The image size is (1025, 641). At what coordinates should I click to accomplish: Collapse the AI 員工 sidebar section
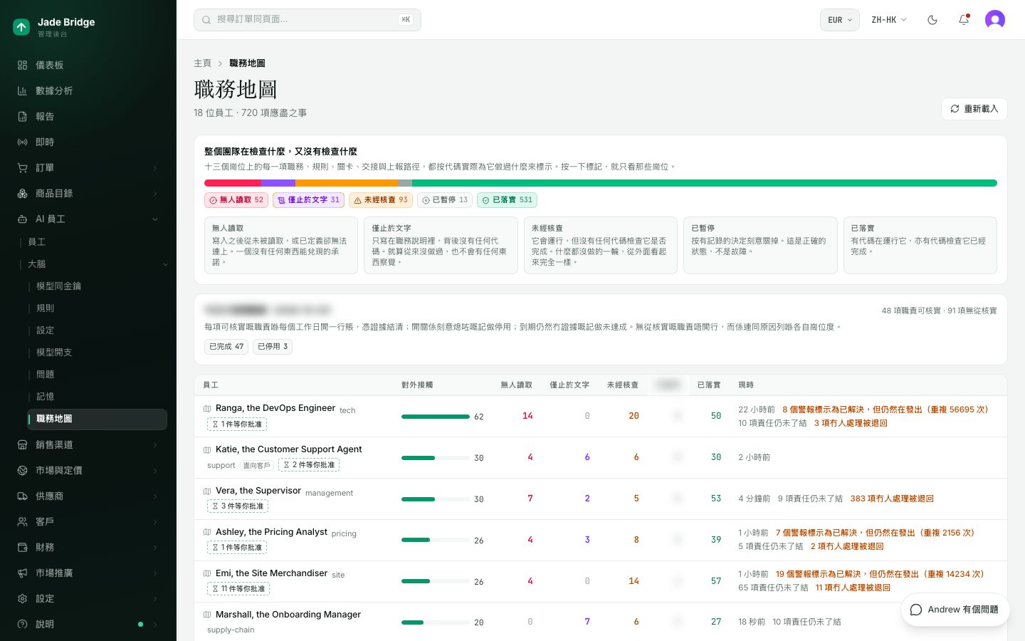88,219
